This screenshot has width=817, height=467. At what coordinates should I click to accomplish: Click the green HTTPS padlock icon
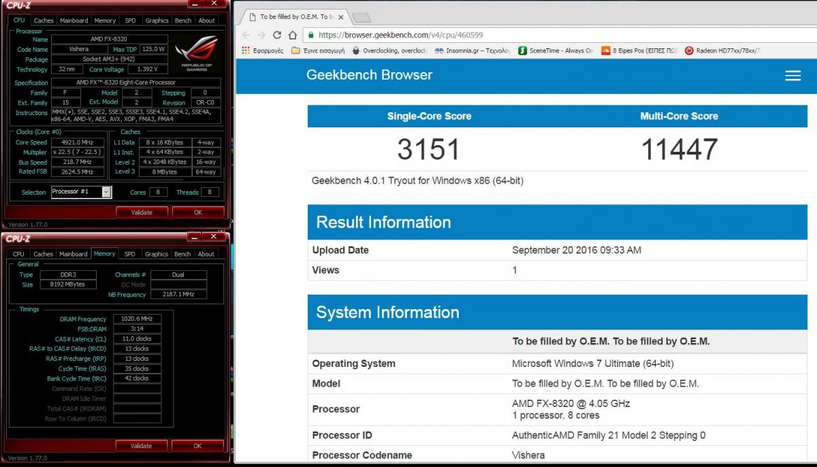tap(310, 35)
